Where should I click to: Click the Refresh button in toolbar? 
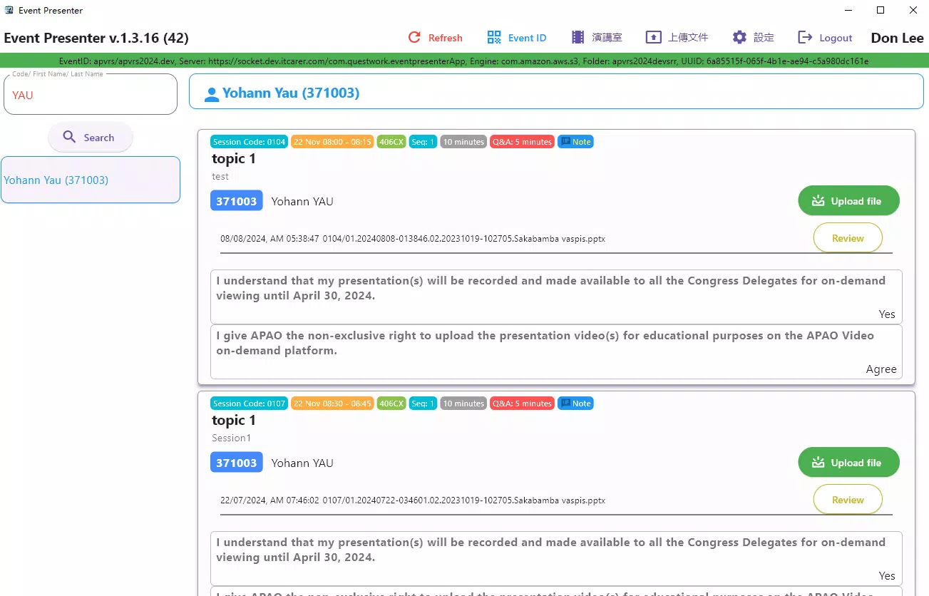[x=435, y=38]
